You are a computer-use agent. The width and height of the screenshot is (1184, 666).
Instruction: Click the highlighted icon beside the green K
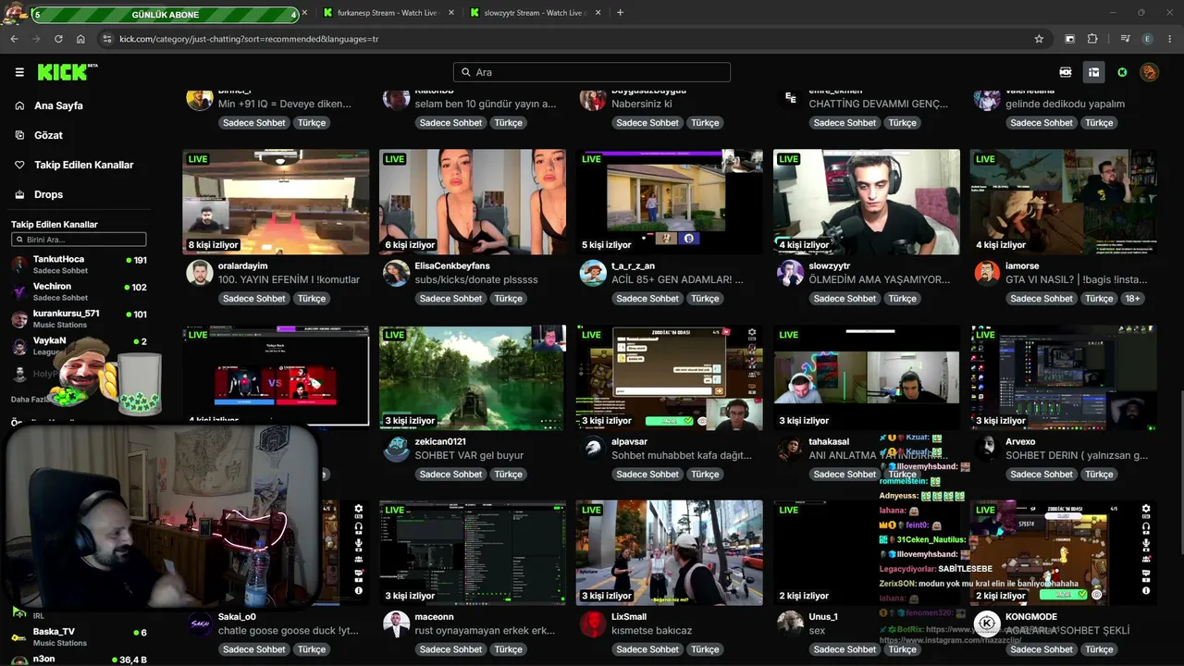click(x=1093, y=72)
